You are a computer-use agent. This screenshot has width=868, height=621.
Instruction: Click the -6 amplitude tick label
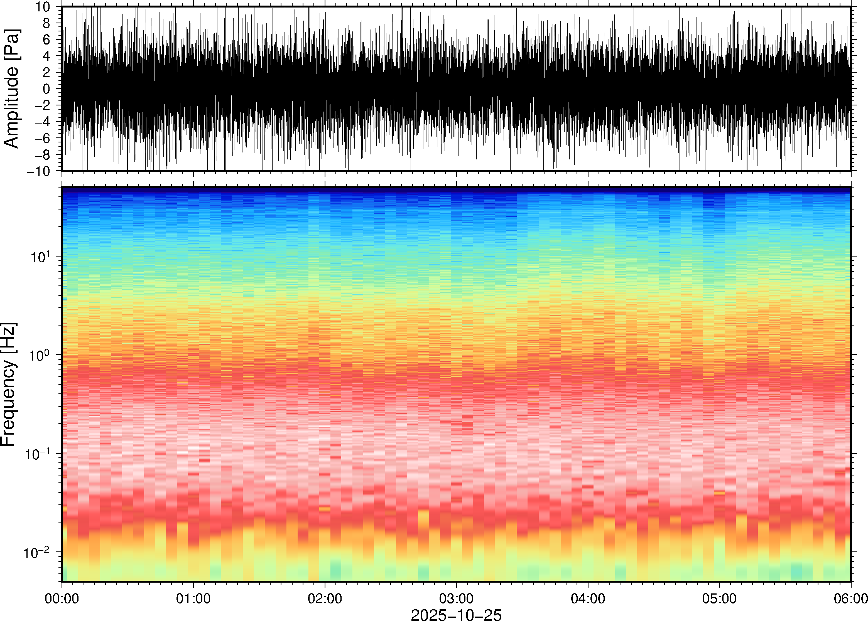click(x=42, y=139)
